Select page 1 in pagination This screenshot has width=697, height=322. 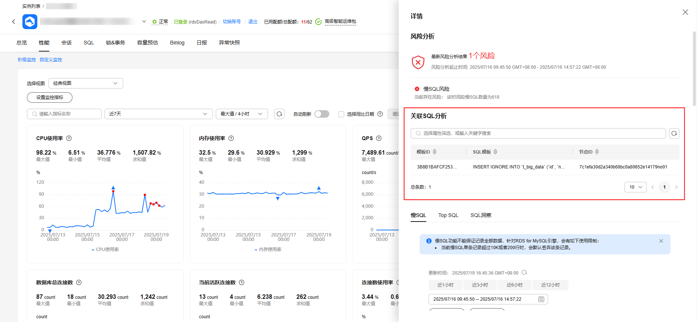click(665, 187)
